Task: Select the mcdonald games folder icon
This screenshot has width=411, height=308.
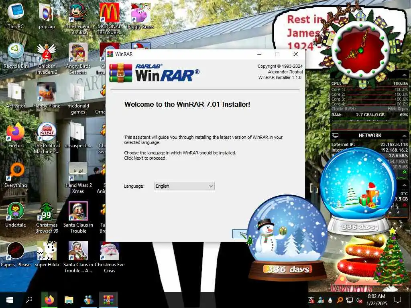Action: click(78, 99)
